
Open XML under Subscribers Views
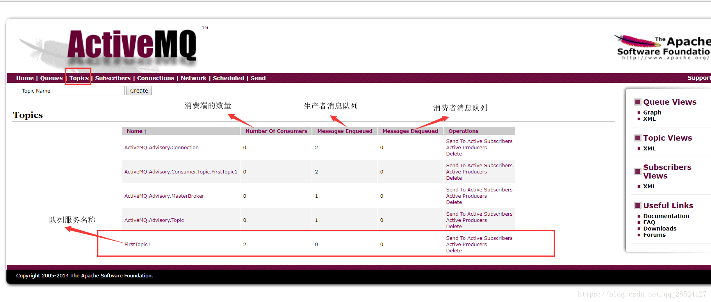[x=649, y=186]
